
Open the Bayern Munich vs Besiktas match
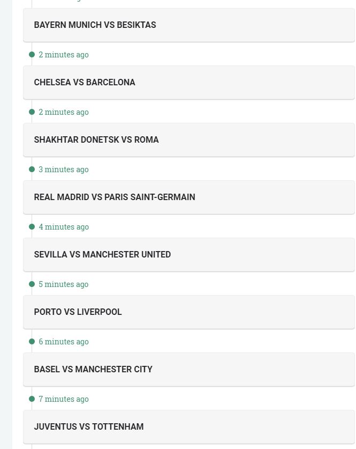click(x=95, y=25)
